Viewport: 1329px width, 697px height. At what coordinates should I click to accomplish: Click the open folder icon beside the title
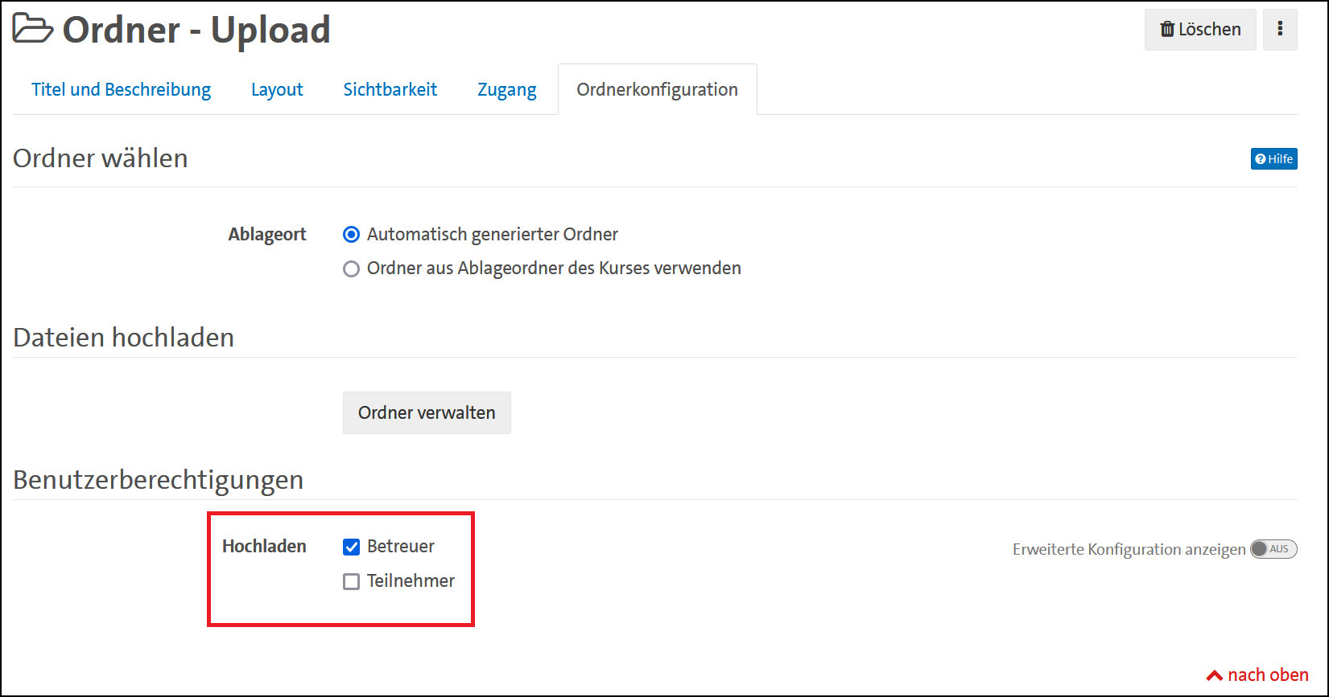click(33, 29)
